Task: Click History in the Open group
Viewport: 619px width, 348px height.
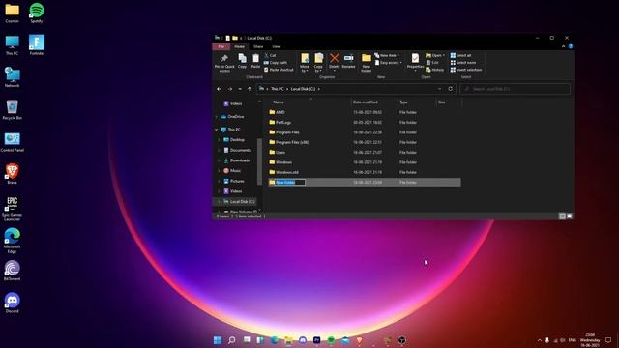Action: tap(435, 70)
